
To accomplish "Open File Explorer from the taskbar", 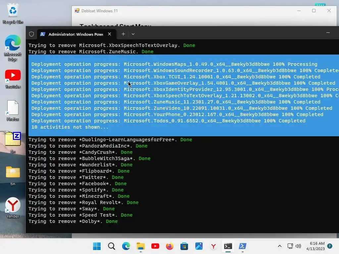I will (140, 246).
